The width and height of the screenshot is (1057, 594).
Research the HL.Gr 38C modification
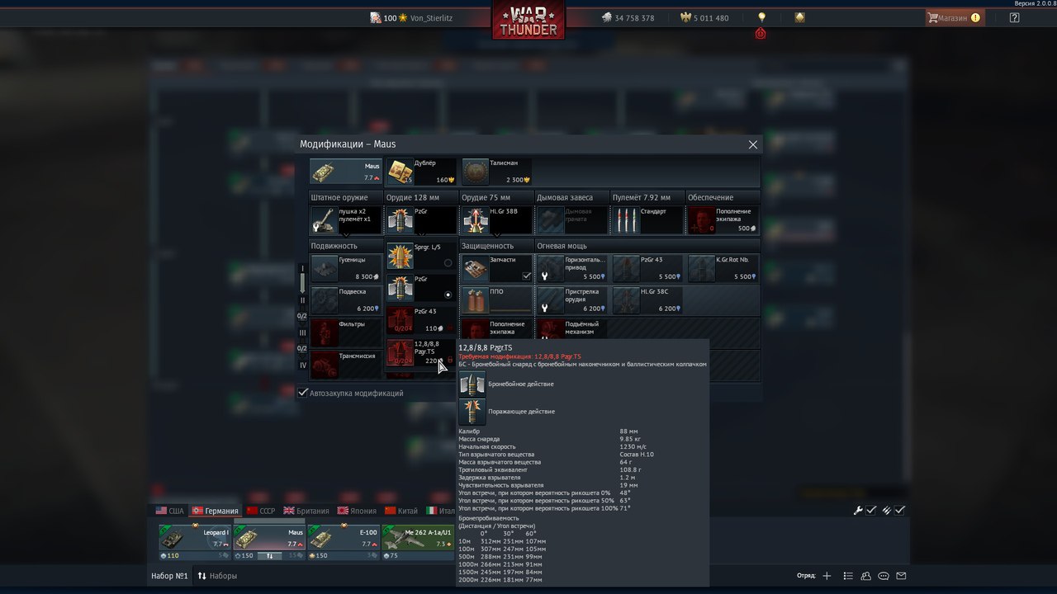pos(647,300)
